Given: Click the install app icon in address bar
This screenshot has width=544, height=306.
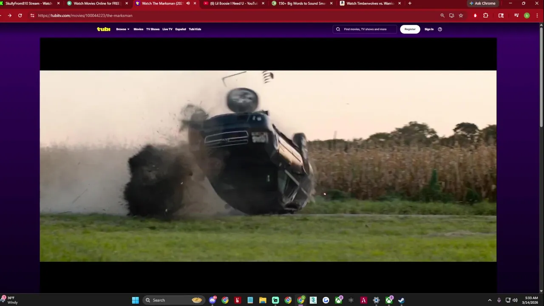Looking at the screenshot, I should point(451,15).
